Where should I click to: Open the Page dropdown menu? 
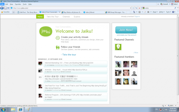click(155, 12)
